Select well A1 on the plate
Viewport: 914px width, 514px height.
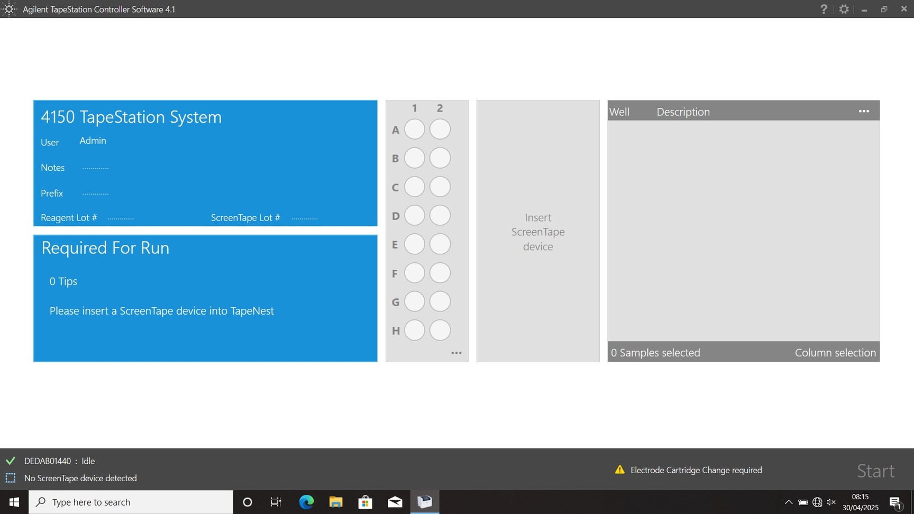(x=414, y=129)
